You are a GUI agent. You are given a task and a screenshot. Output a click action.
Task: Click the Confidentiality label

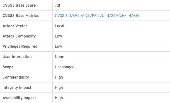tap(16, 77)
